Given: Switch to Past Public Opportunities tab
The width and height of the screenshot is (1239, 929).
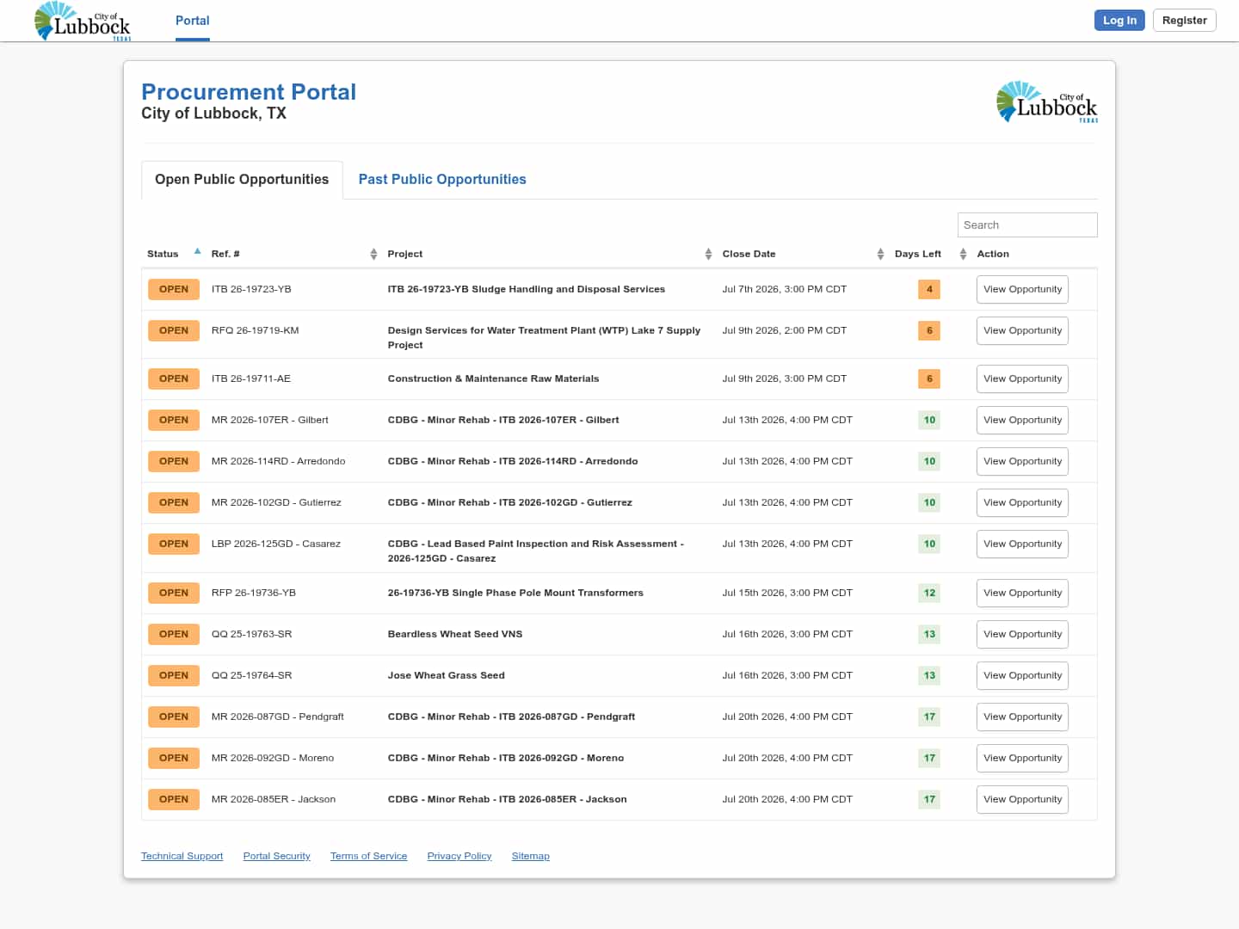Looking at the screenshot, I should [x=442, y=180].
